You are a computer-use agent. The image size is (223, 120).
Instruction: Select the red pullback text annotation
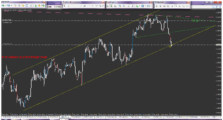click(24, 57)
